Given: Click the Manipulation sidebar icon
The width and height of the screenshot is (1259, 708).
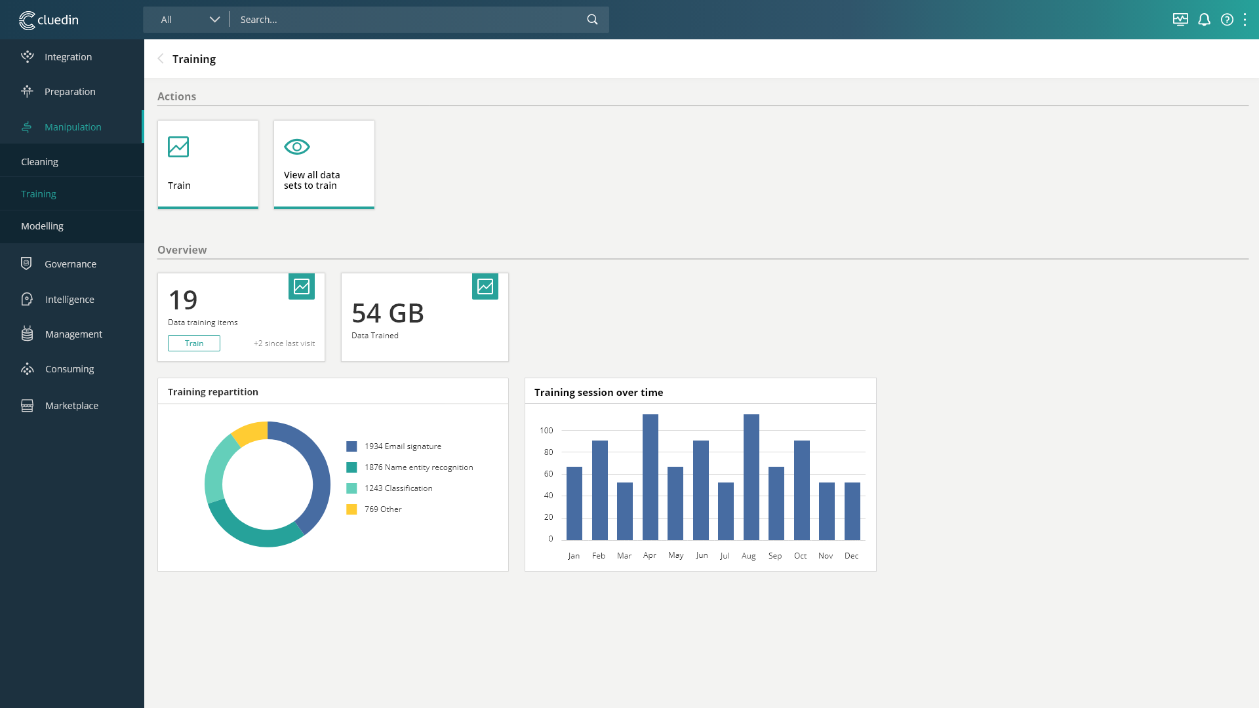Looking at the screenshot, I should (27, 127).
